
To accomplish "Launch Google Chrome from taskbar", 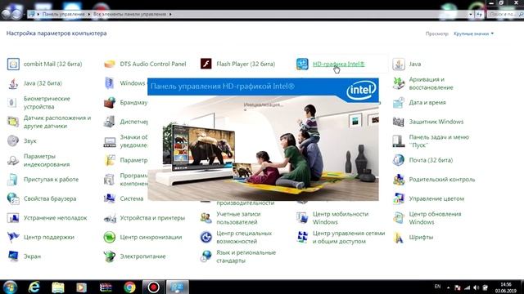I will [x=129, y=287].
